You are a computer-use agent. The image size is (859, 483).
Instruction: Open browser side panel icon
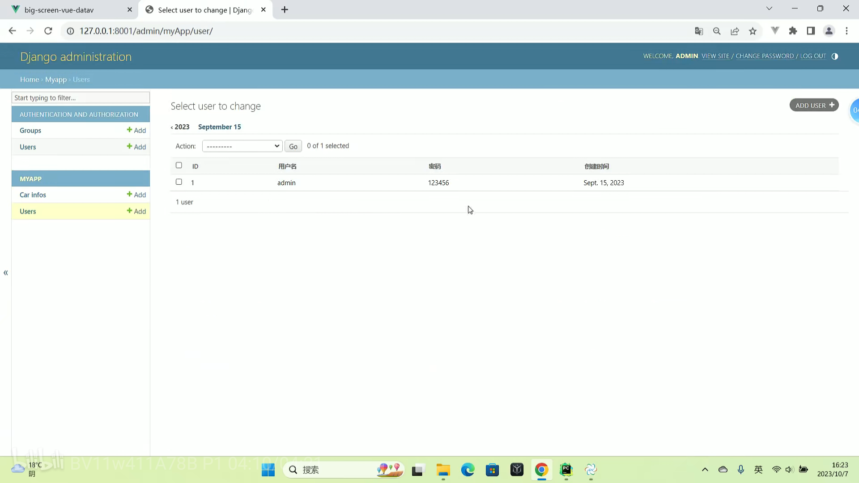click(x=811, y=31)
